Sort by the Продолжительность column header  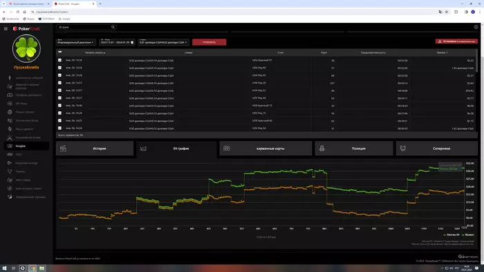point(373,52)
